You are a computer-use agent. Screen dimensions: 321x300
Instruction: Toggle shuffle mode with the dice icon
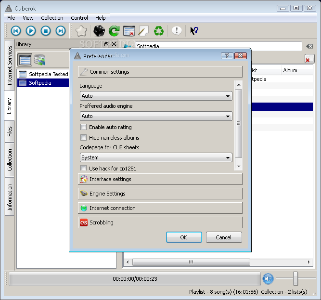99,31
